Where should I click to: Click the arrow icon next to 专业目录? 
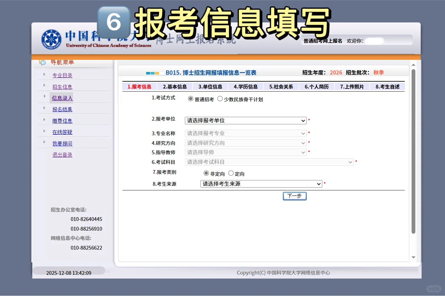(x=44, y=74)
